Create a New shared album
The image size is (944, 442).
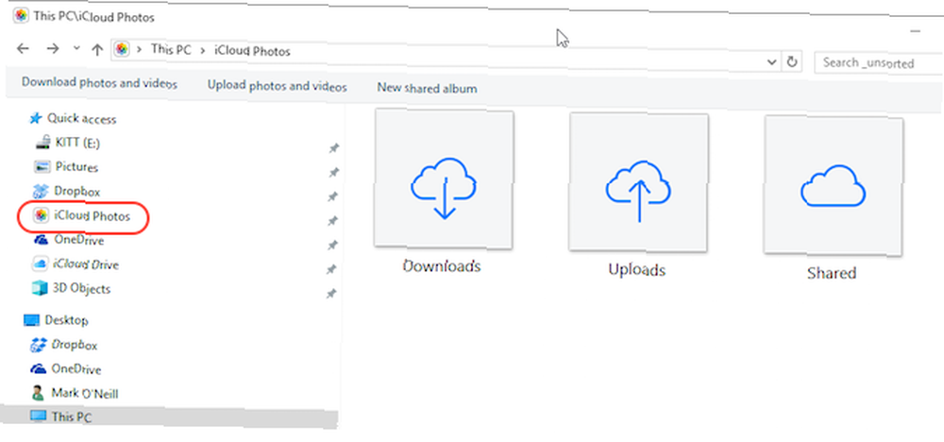coord(427,89)
